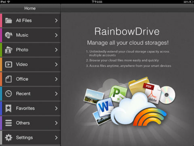
Task: Choose the Video menu label
Action: click(x=22, y=64)
